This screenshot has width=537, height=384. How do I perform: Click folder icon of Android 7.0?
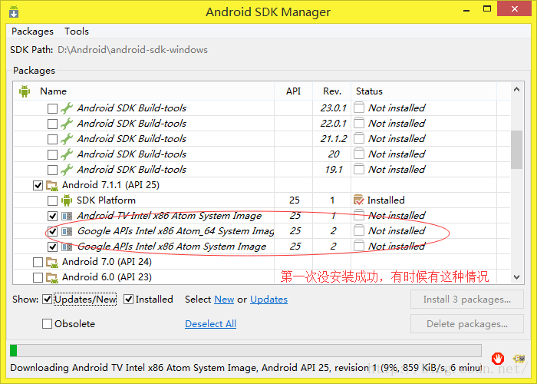(x=52, y=263)
